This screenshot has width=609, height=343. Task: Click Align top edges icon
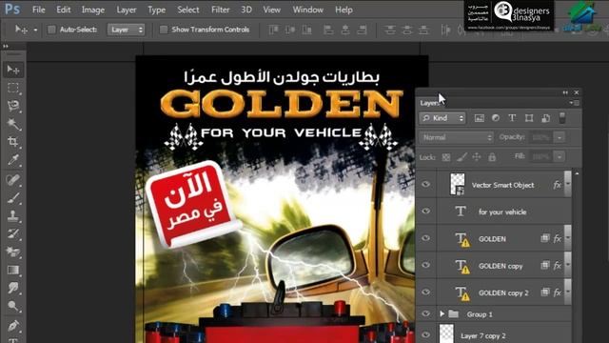click(273, 30)
